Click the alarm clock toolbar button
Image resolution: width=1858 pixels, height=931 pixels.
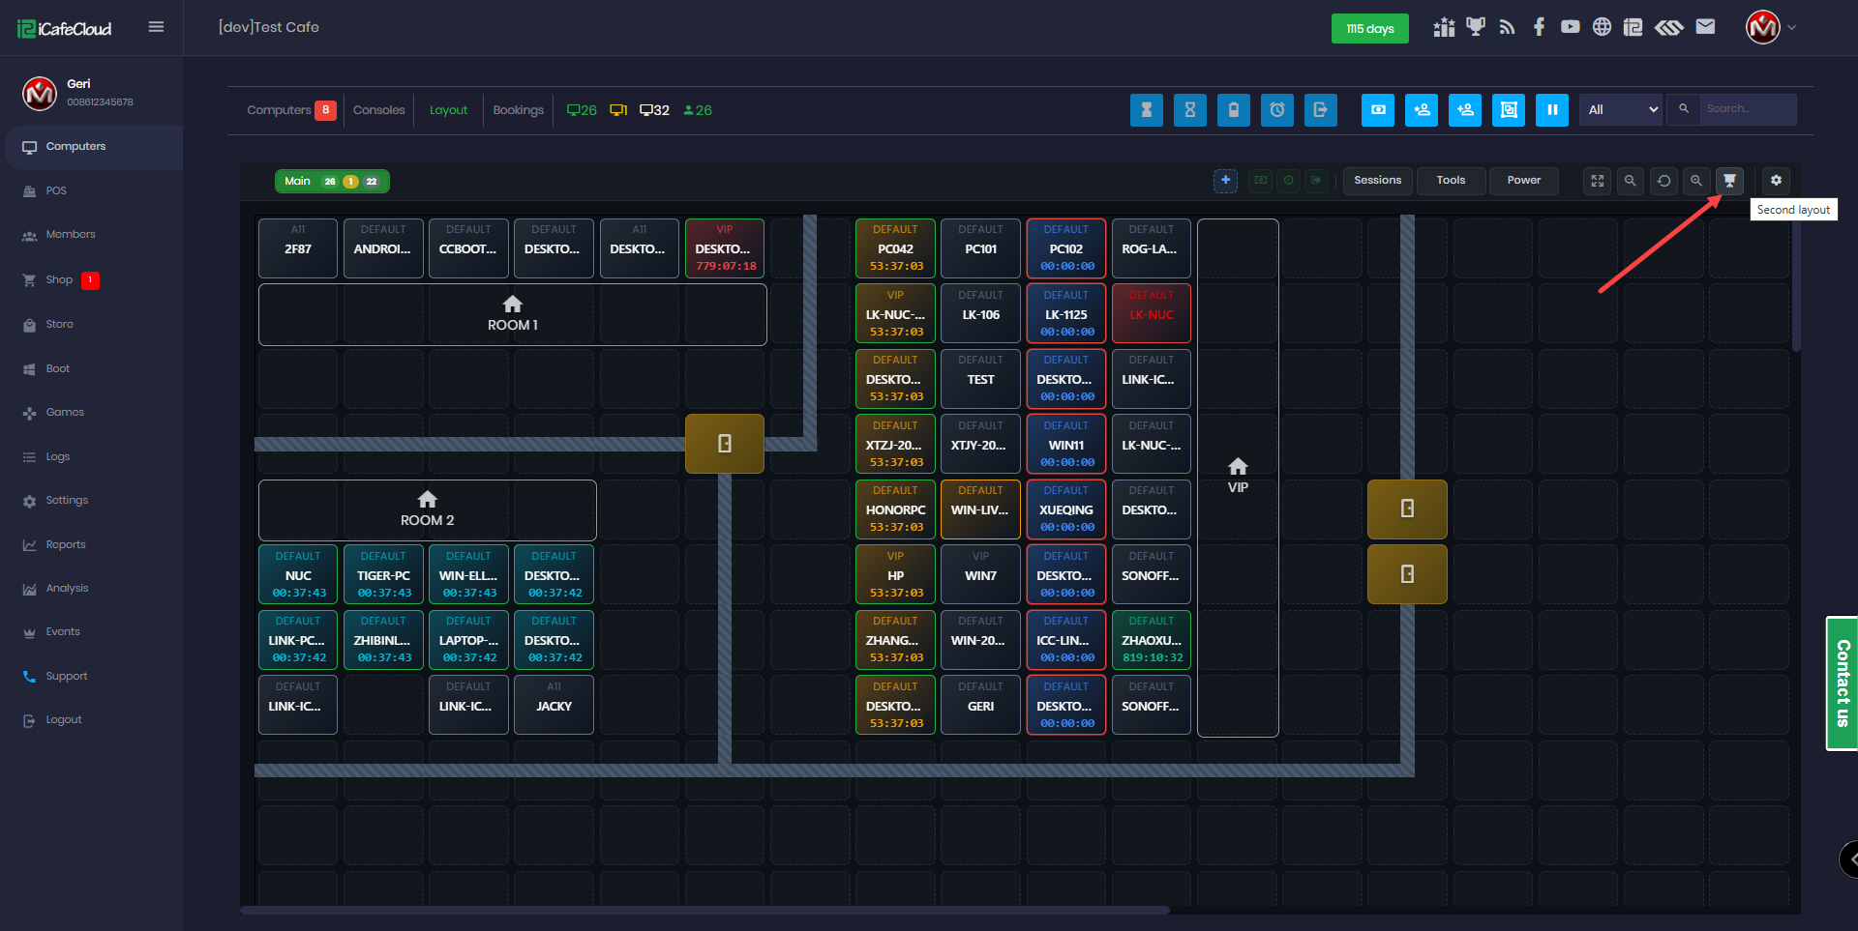pyautogui.click(x=1277, y=110)
